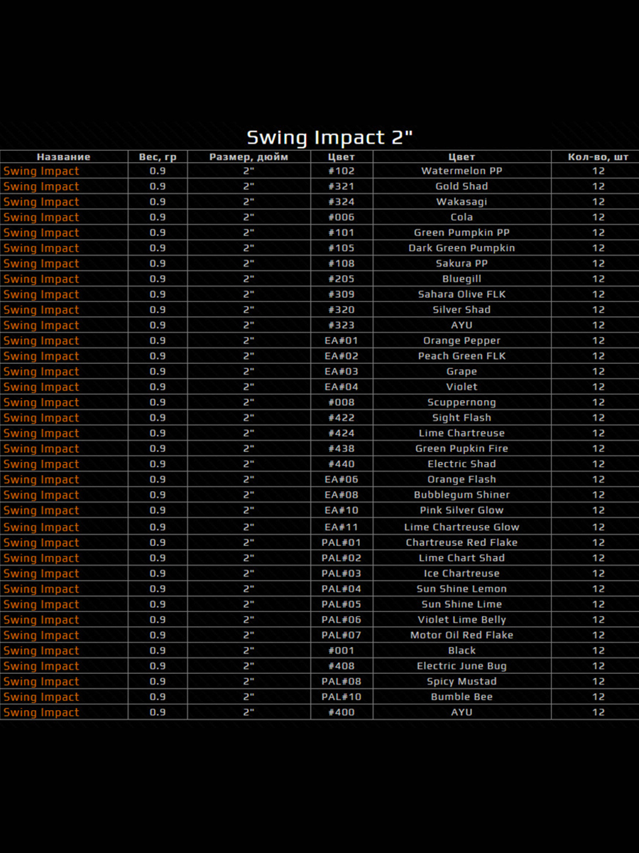Click the "Lime Chartreuse Glow" cell
This screenshot has width=639, height=853.
(461, 527)
